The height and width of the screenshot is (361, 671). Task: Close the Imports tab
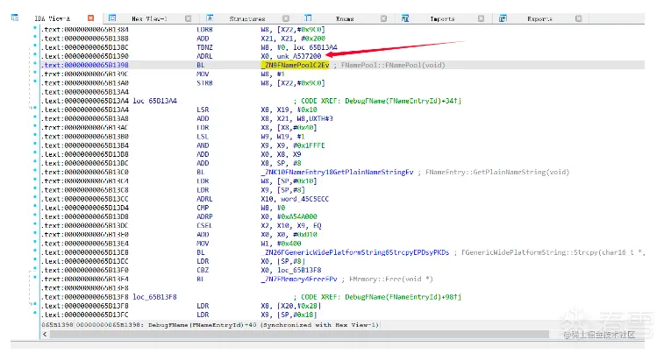[481, 18]
